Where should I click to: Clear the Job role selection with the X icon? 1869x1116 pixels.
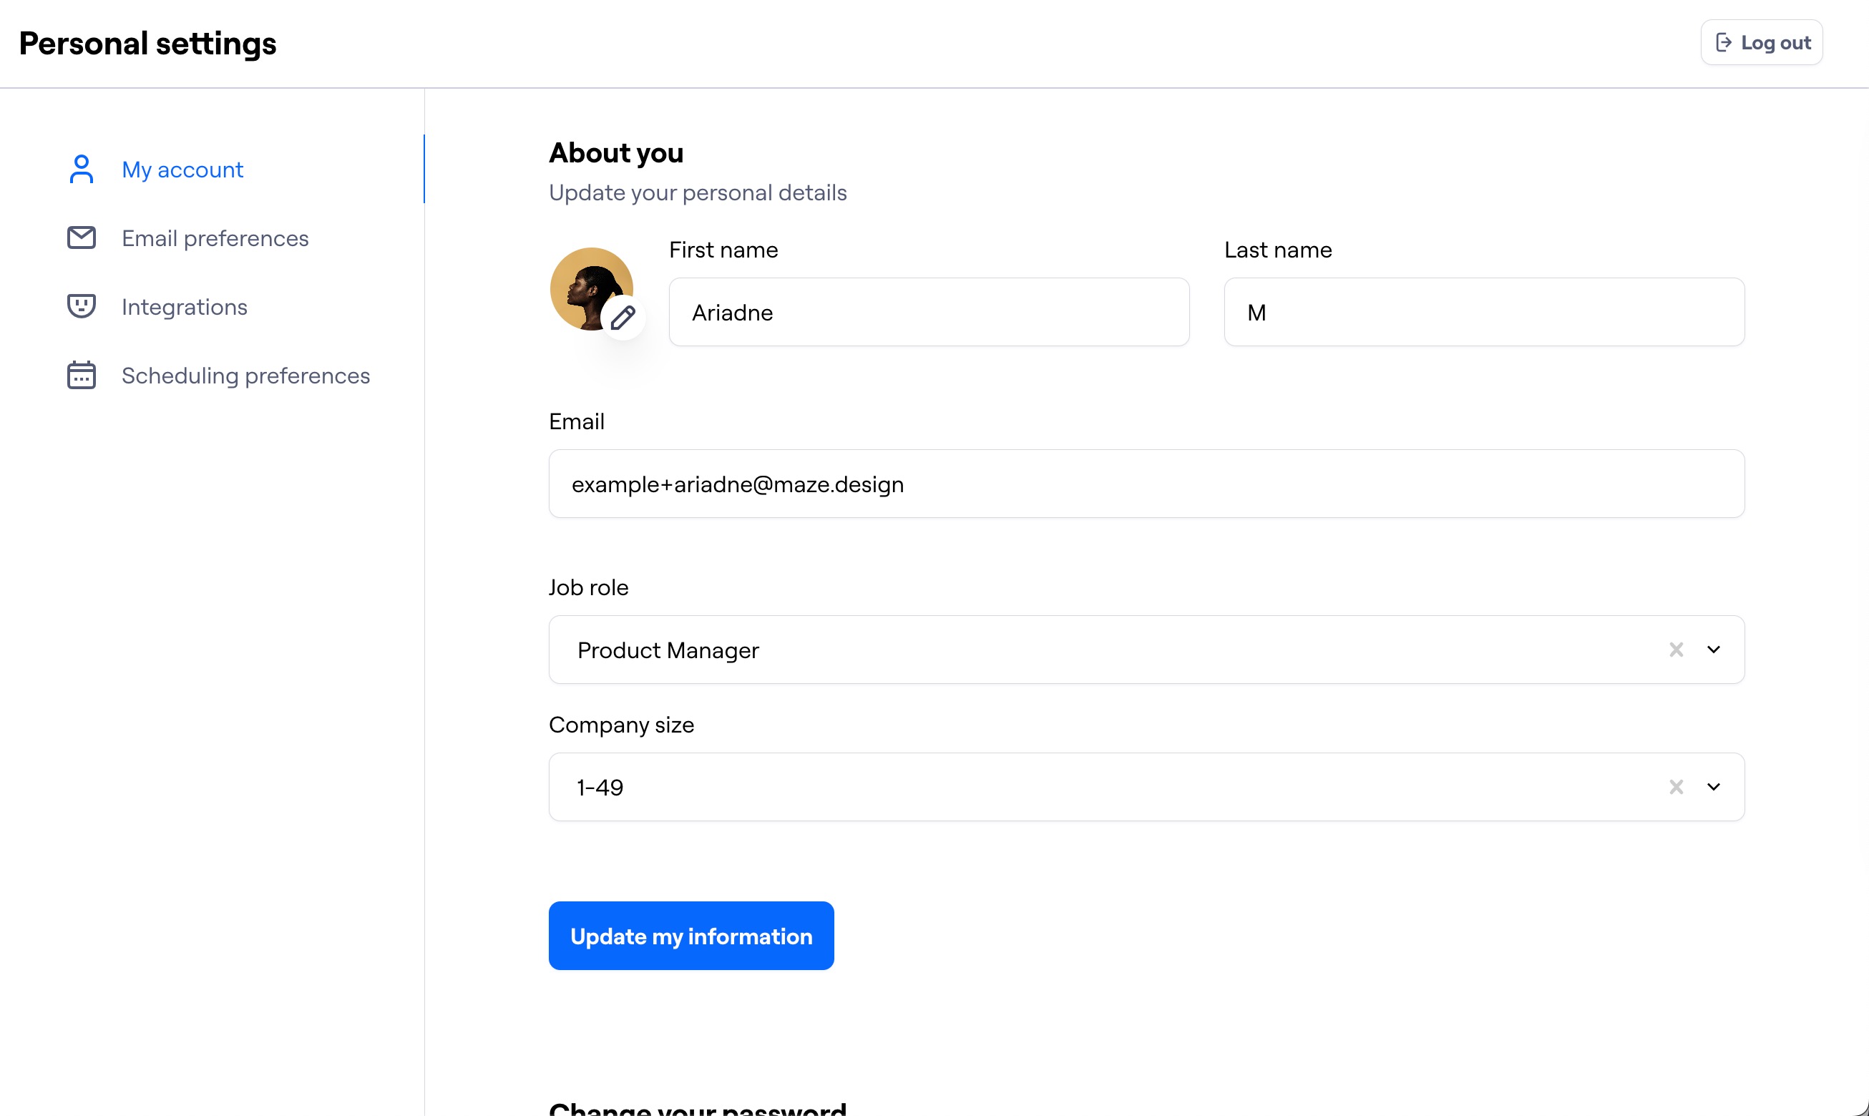(x=1677, y=650)
